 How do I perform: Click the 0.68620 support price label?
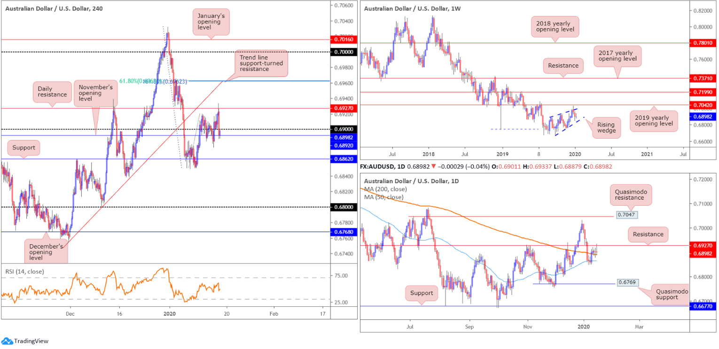[x=344, y=159]
